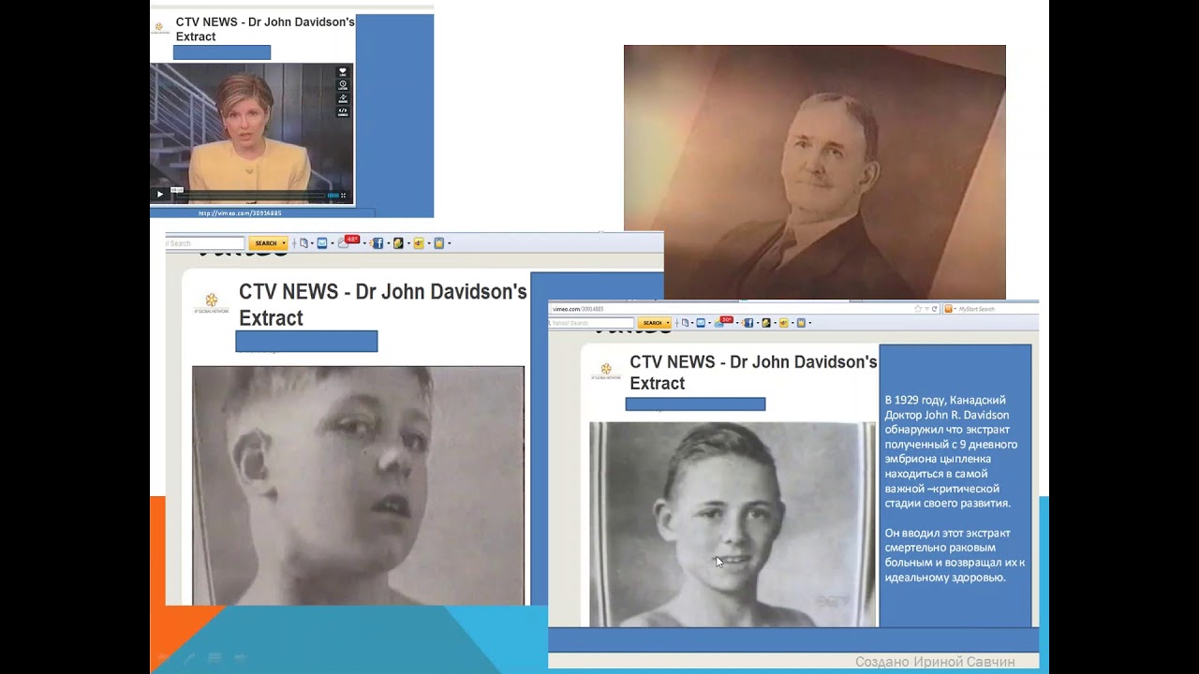Screen dimensions: 1199x674
Task: Click the bookmark star in the right browser window
Action: point(918,309)
